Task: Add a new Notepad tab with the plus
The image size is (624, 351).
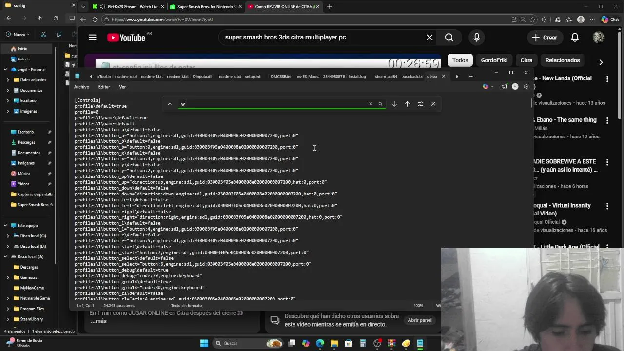Action: (471, 76)
